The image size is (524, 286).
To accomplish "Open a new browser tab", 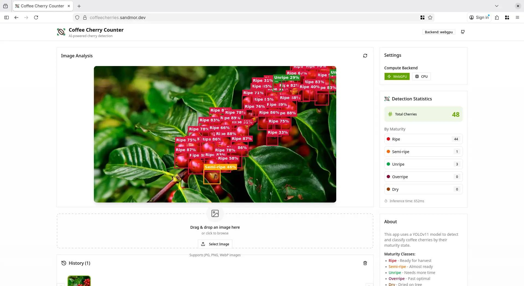I will tap(79, 6).
